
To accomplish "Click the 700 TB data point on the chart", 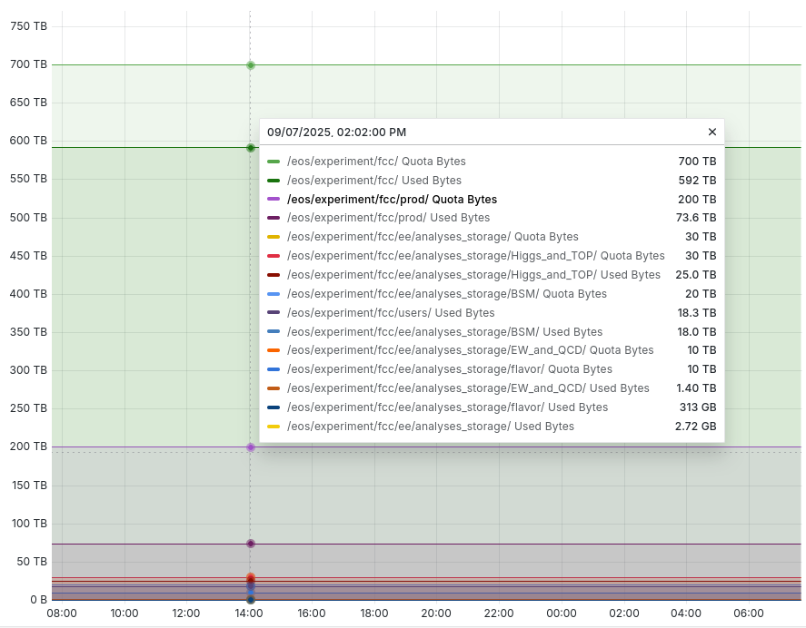I will (x=251, y=65).
